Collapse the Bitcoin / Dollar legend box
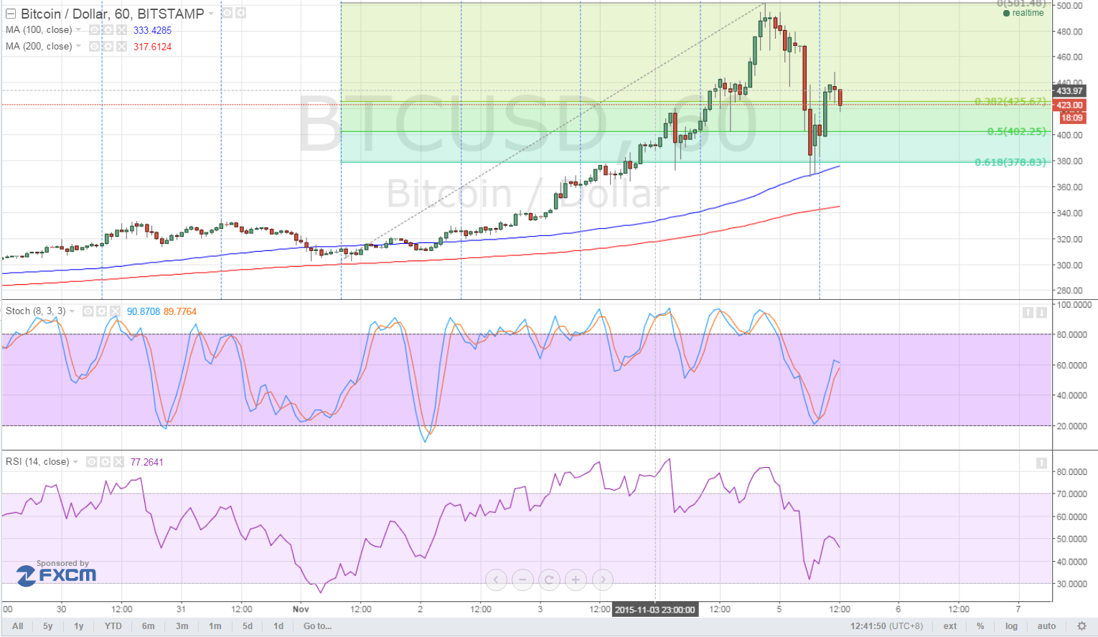 pyautogui.click(x=10, y=14)
